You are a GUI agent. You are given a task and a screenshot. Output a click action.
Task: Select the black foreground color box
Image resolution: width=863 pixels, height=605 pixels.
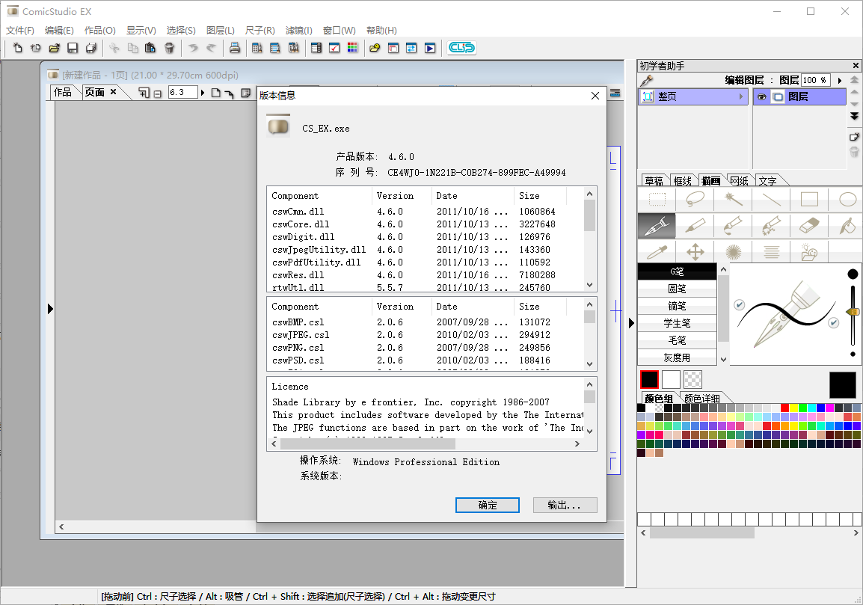(649, 379)
